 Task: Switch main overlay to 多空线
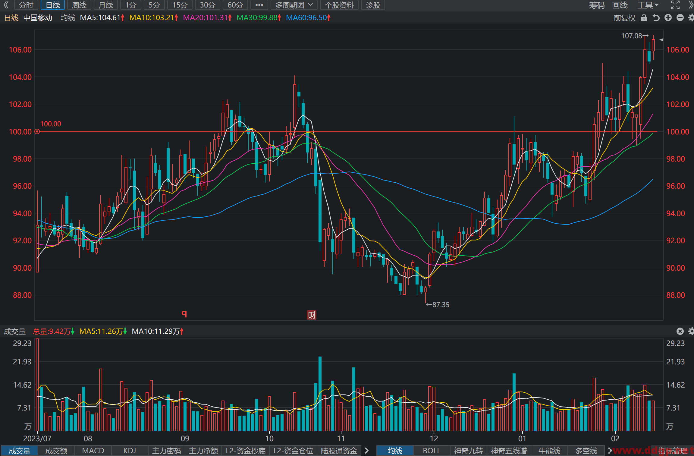[x=586, y=451]
